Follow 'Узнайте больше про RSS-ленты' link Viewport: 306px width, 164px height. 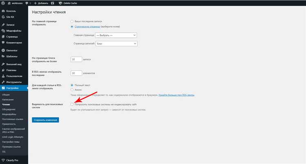tap(176, 95)
